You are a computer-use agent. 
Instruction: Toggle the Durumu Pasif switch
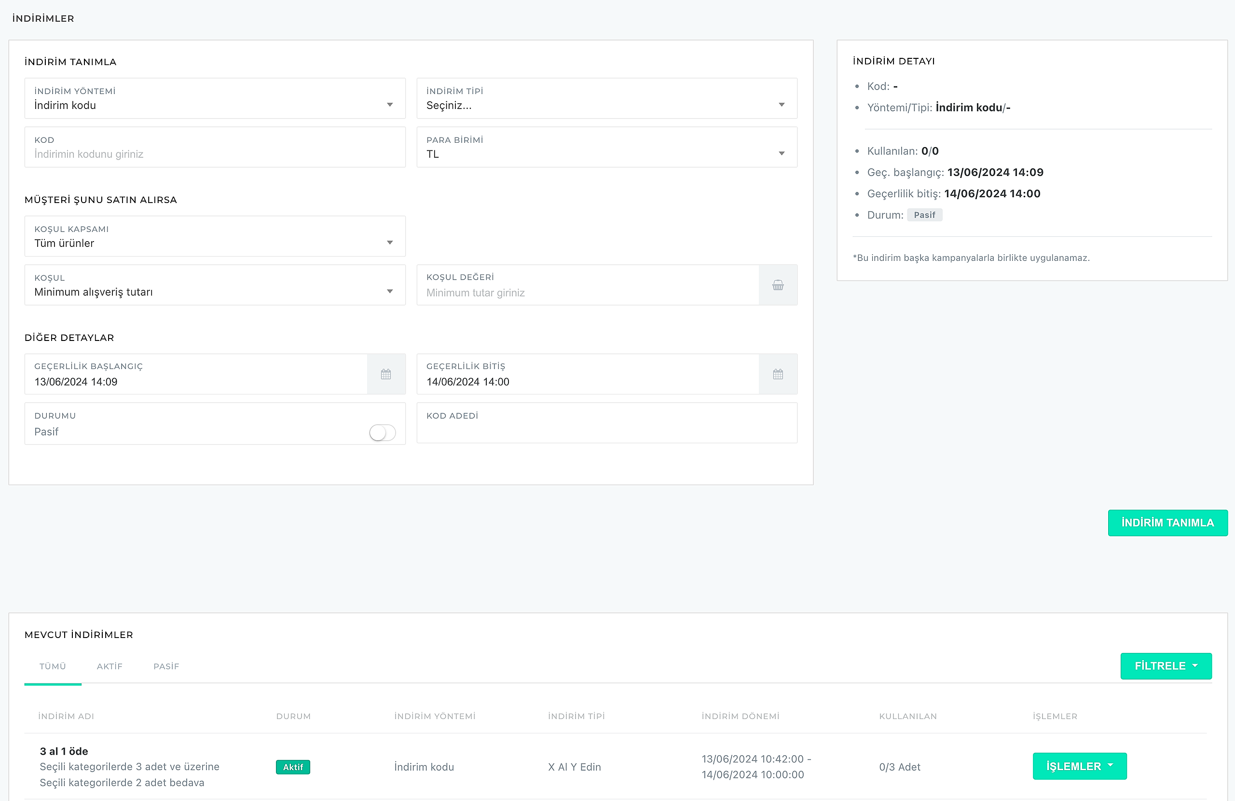point(383,432)
